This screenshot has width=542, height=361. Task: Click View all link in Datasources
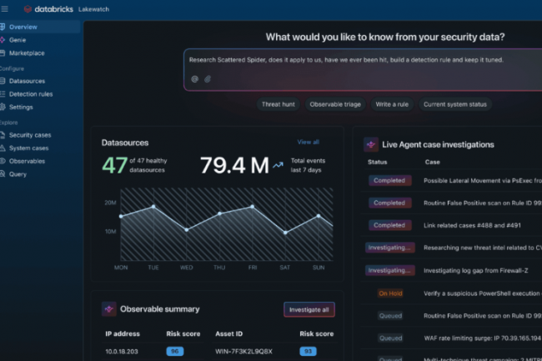308,143
